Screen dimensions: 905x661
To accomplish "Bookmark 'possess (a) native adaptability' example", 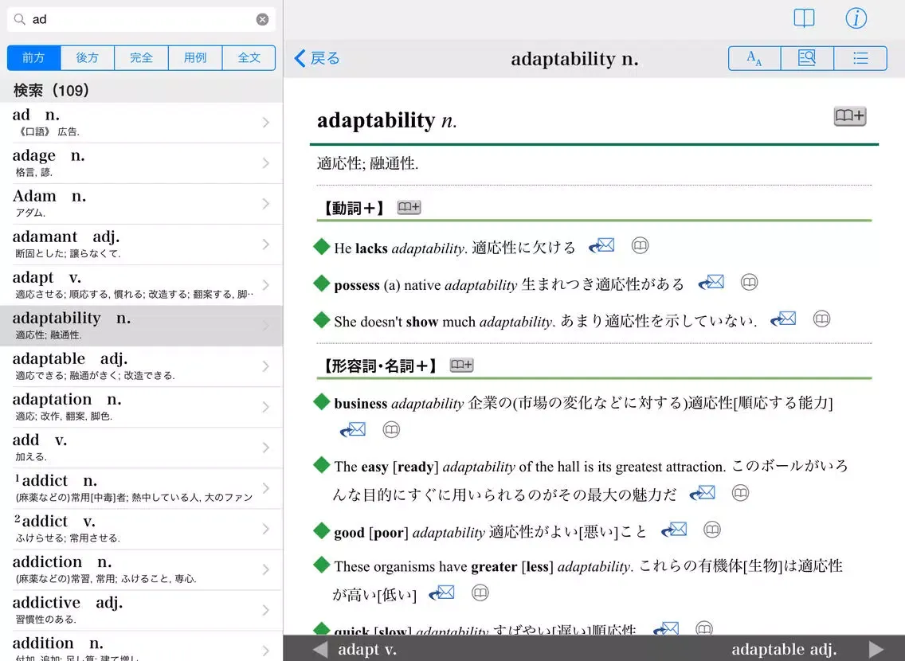I will 749,283.
